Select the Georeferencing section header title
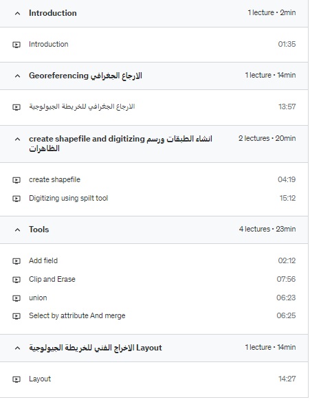 pos(85,76)
